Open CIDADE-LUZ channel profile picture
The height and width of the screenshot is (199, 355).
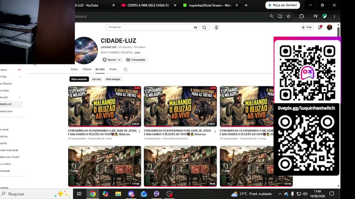86,51
